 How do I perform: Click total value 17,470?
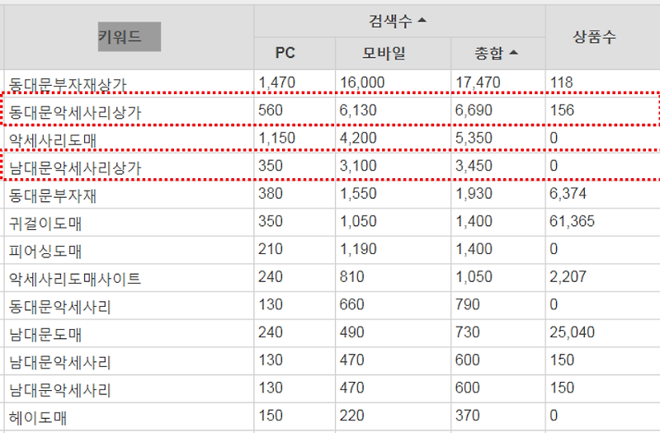pyautogui.click(x=478, y=82)
